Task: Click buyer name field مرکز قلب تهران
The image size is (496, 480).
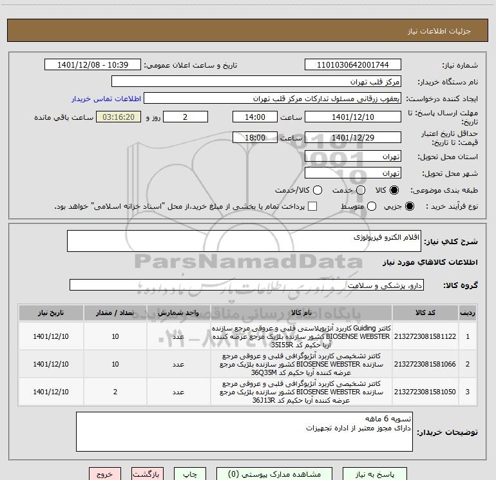Action: tap(256, 82)
